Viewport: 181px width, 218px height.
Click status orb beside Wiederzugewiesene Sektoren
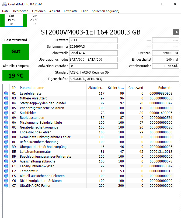[x=6, y=108]
